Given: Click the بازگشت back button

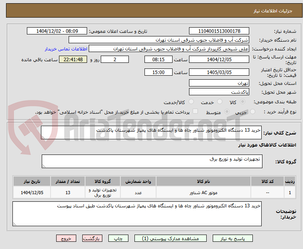Looking at the screenshot, I should (92, 239).
